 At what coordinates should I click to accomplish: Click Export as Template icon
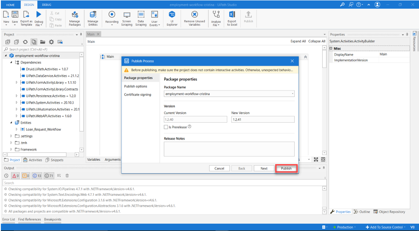tap(26, 14)
